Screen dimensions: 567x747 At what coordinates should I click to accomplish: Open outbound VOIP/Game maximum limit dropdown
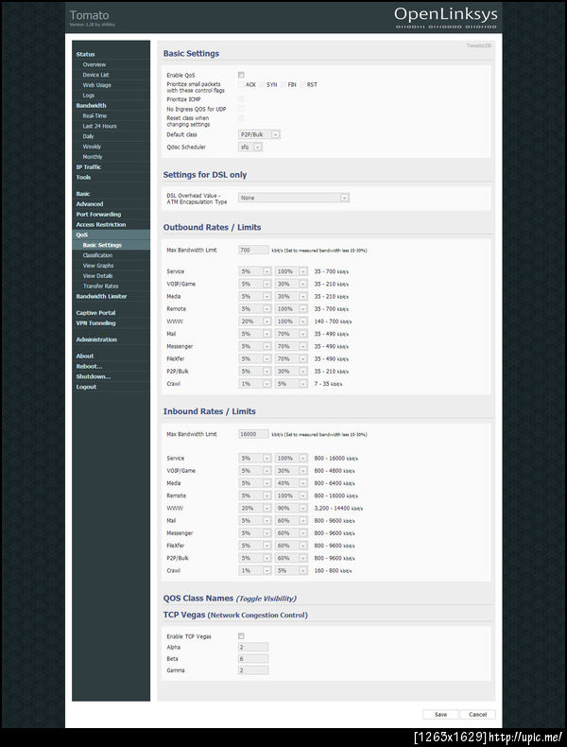pos(291,284)
